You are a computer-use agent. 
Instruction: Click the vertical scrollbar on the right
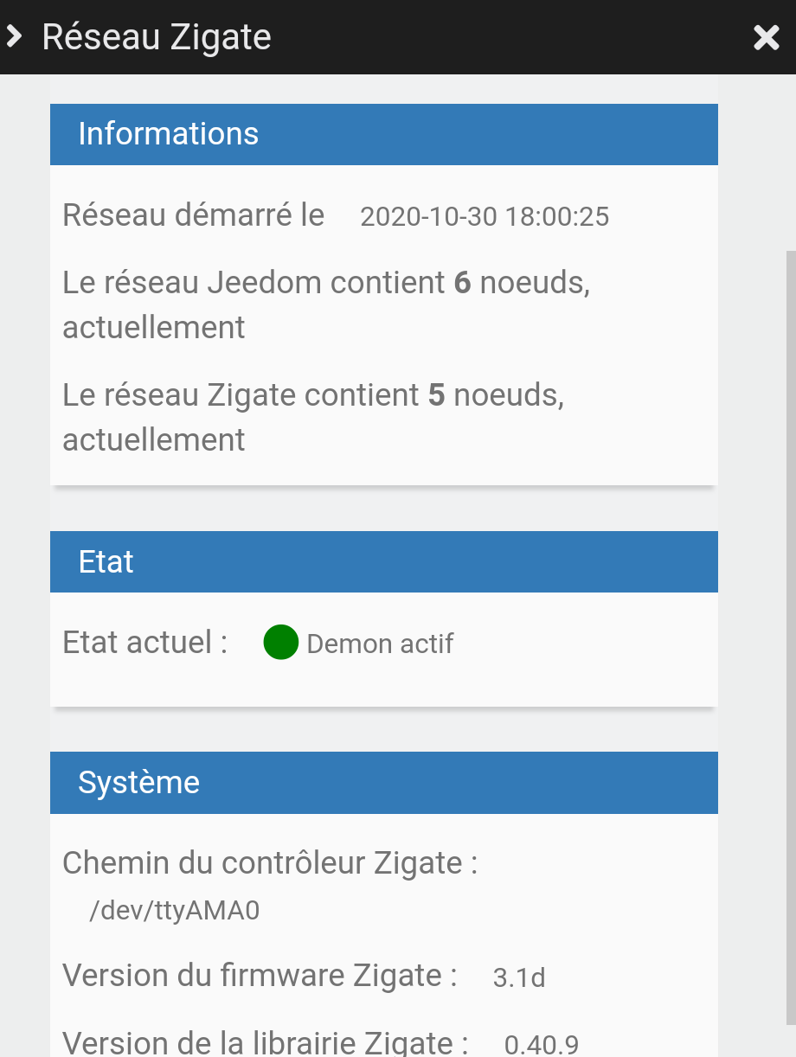pos(790,605)
